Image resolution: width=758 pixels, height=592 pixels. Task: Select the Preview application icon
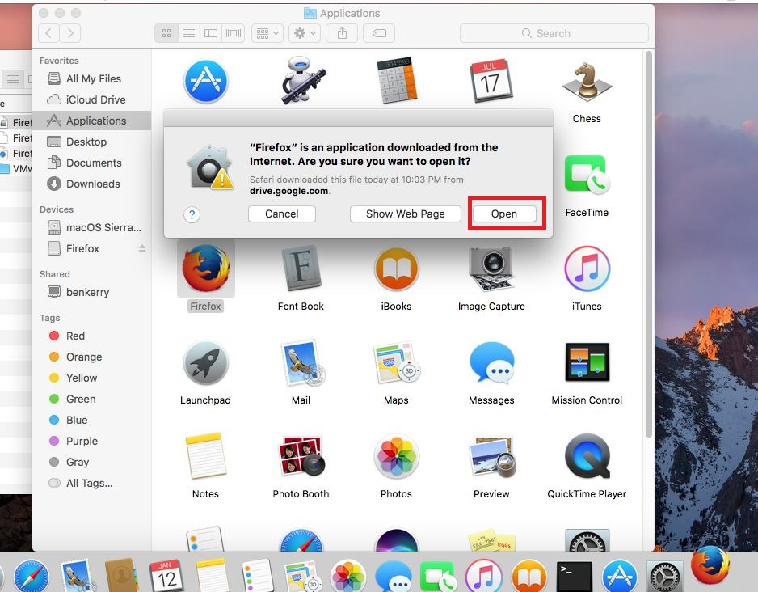491,457
